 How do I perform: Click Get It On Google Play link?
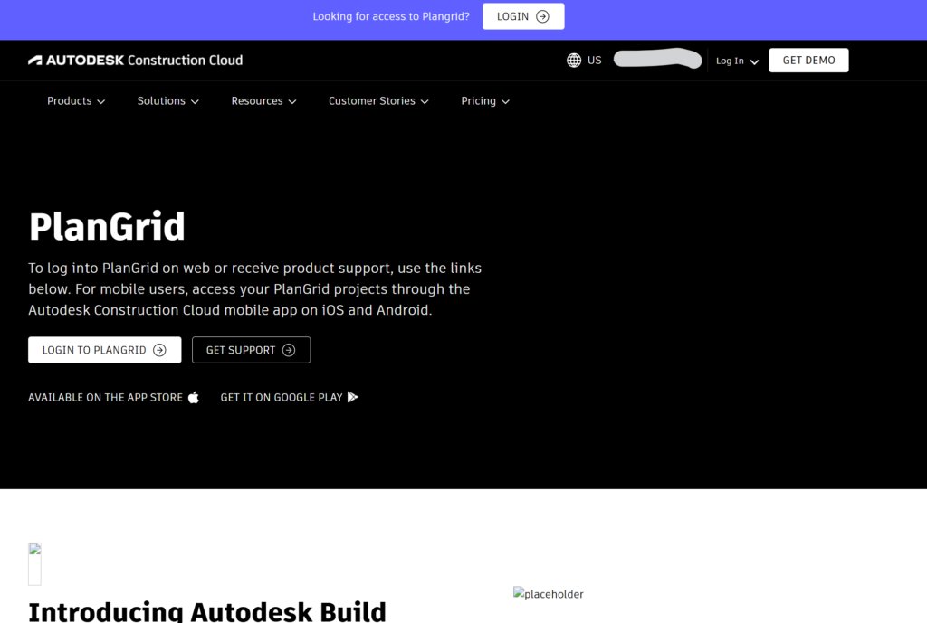(281, 397)
